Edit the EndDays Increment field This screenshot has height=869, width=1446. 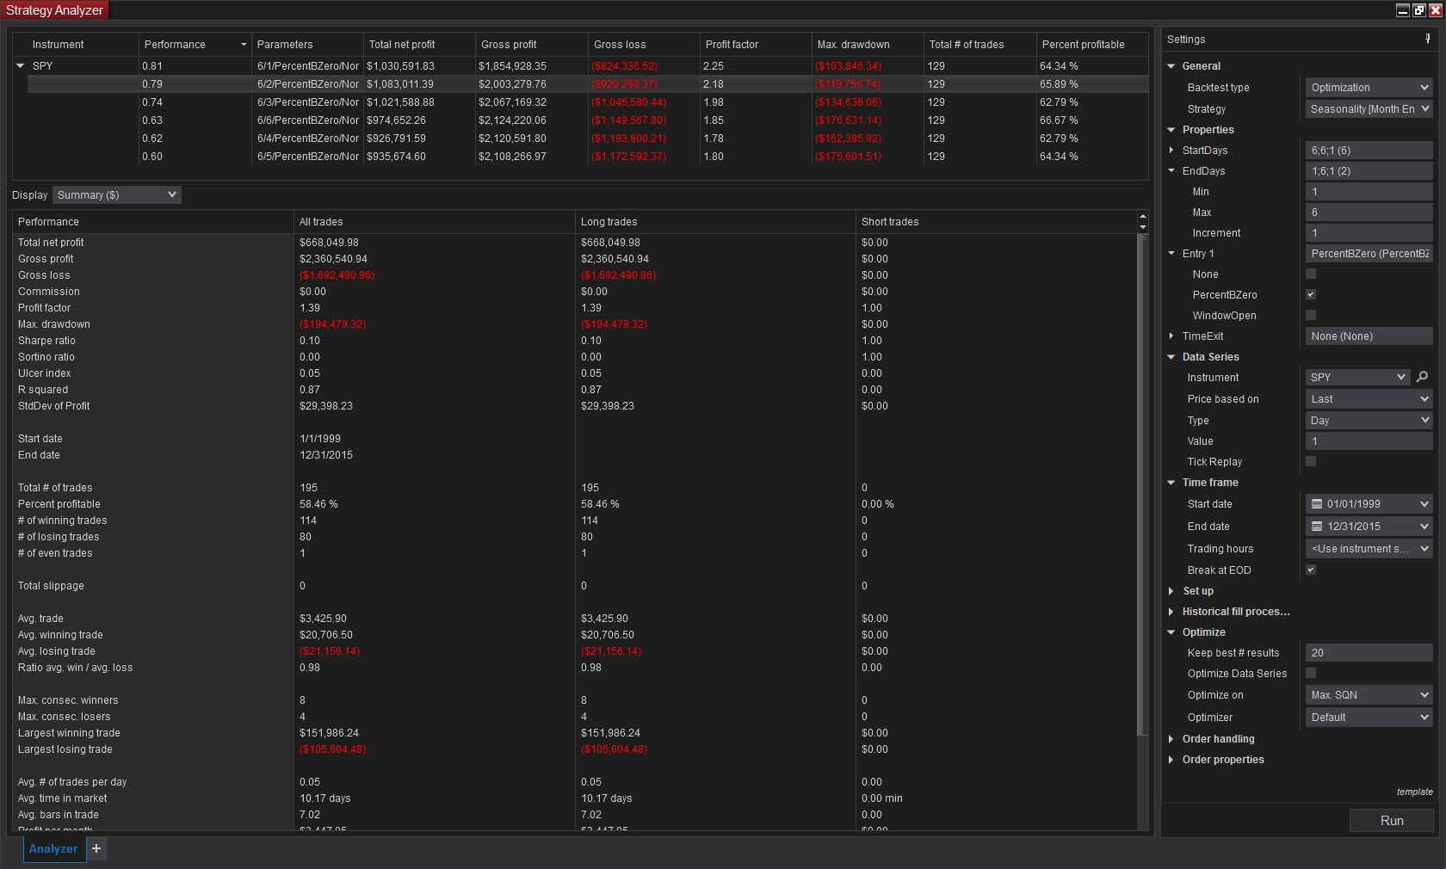(1369, 233)
